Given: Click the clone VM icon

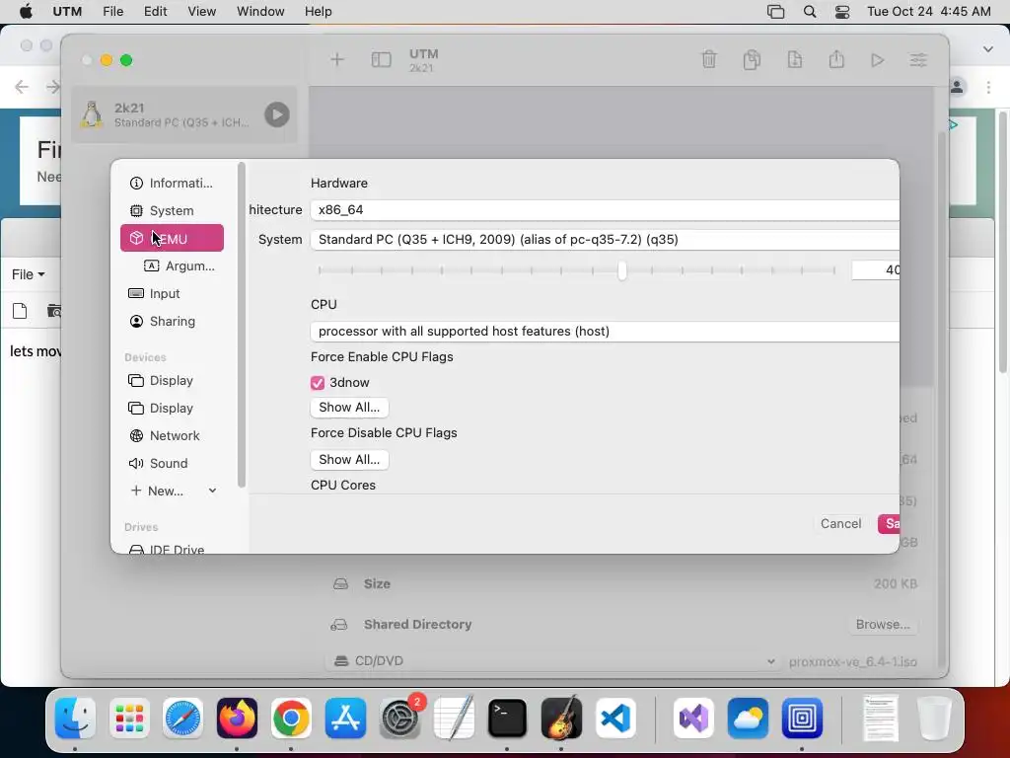Looking at the screenshot, I should coord(752,60).
